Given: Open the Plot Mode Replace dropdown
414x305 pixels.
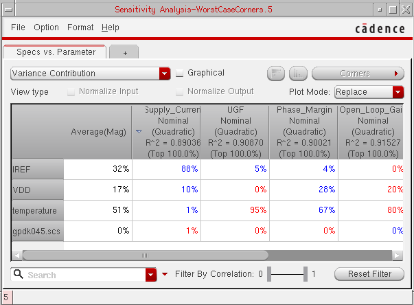Looking at the screenshot, I should (x=369, y=92).
